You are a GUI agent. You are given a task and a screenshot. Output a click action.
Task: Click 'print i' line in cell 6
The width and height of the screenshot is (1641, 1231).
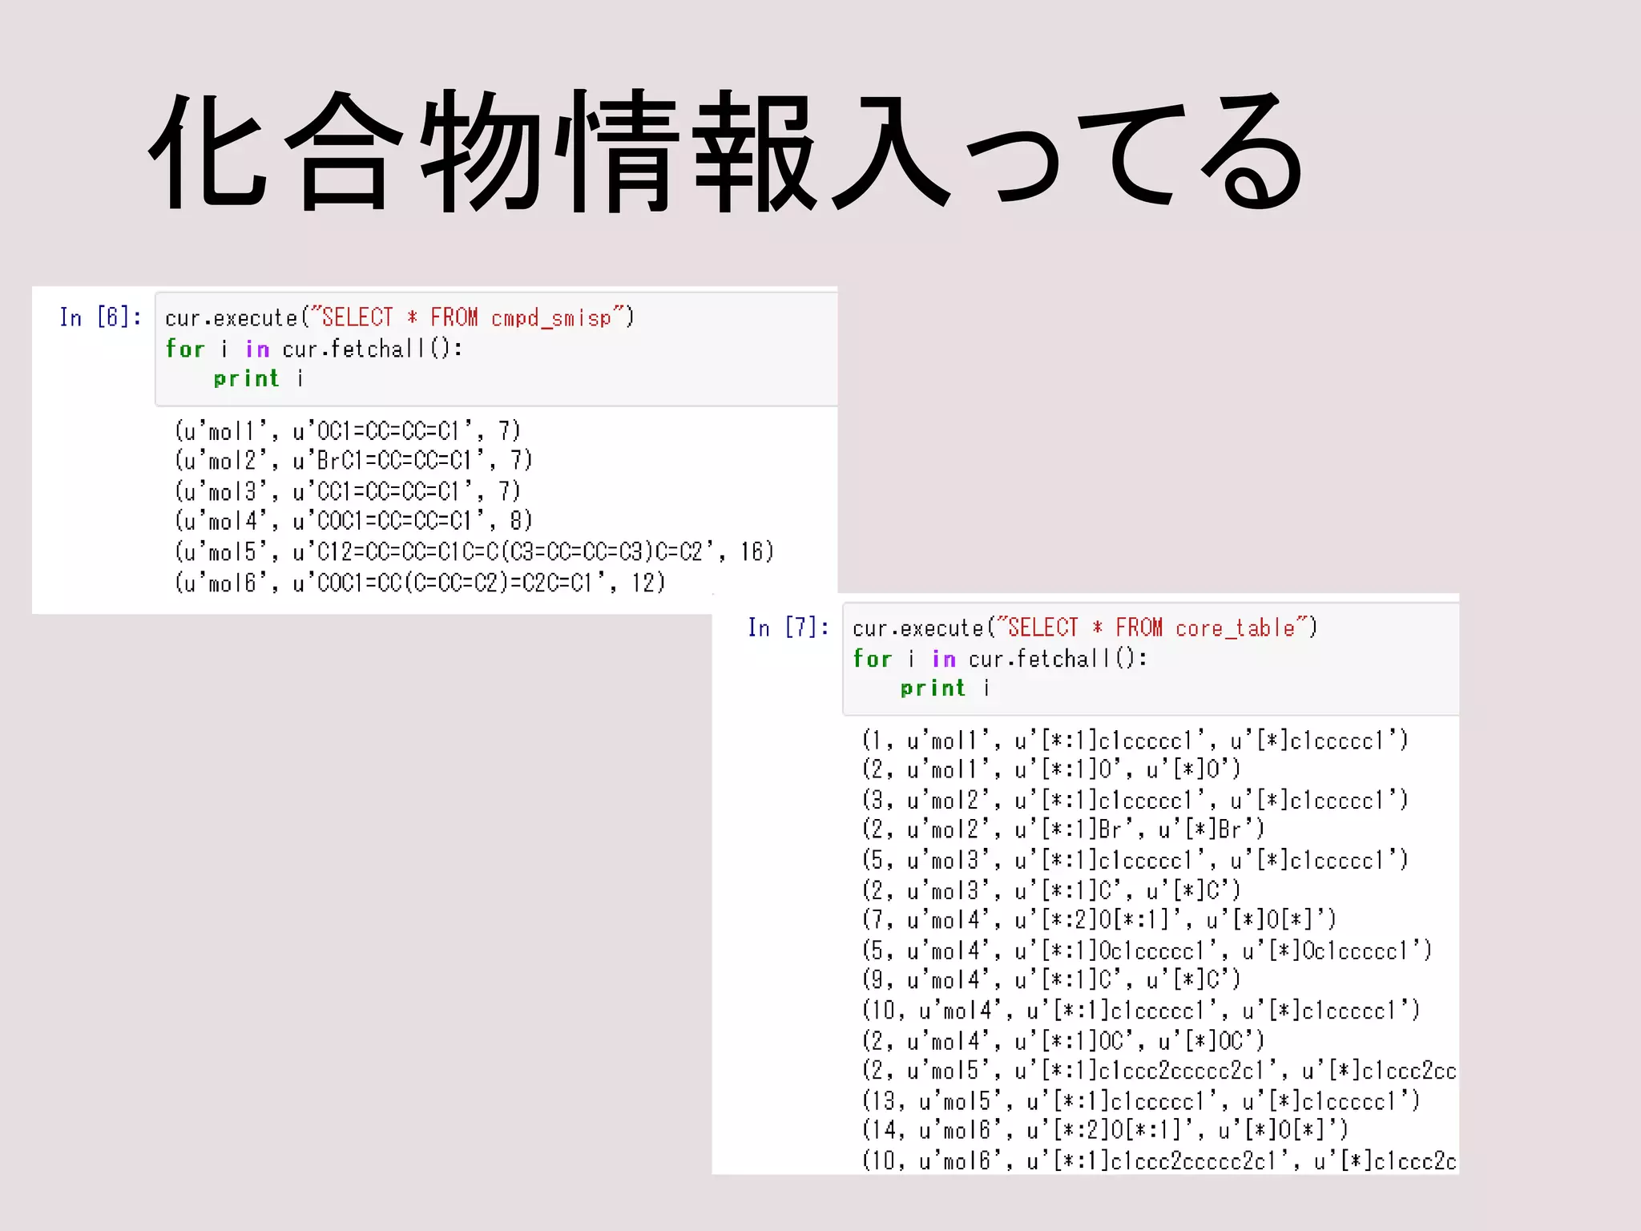[x=258, y=378]
